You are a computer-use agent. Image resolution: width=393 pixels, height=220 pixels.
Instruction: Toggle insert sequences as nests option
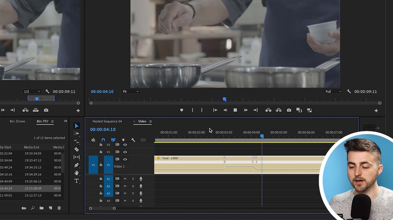(93, 140)
